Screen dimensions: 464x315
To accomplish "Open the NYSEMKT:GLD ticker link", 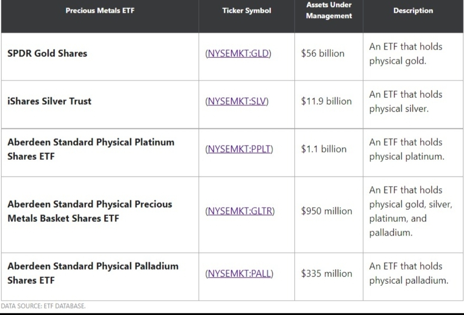I will (238, 54).
